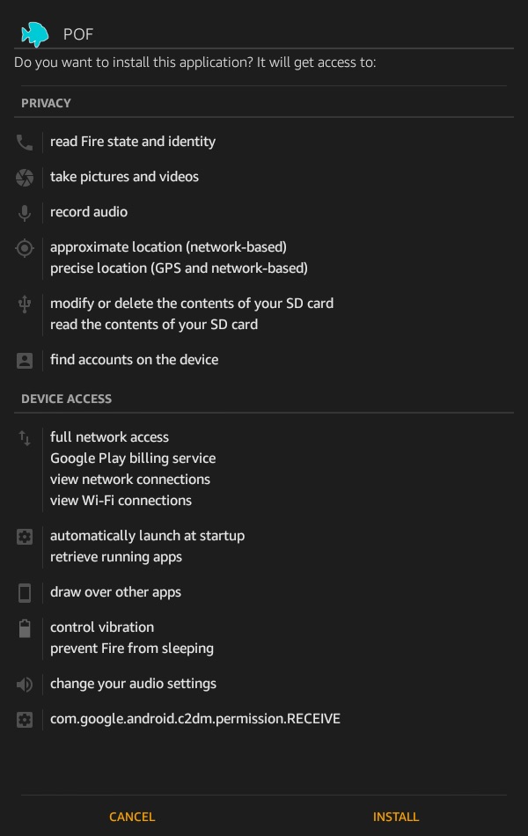The height and width of the screenshot is (836, 528).
Task: Click the USB storage icon
Action: [25, 304]
